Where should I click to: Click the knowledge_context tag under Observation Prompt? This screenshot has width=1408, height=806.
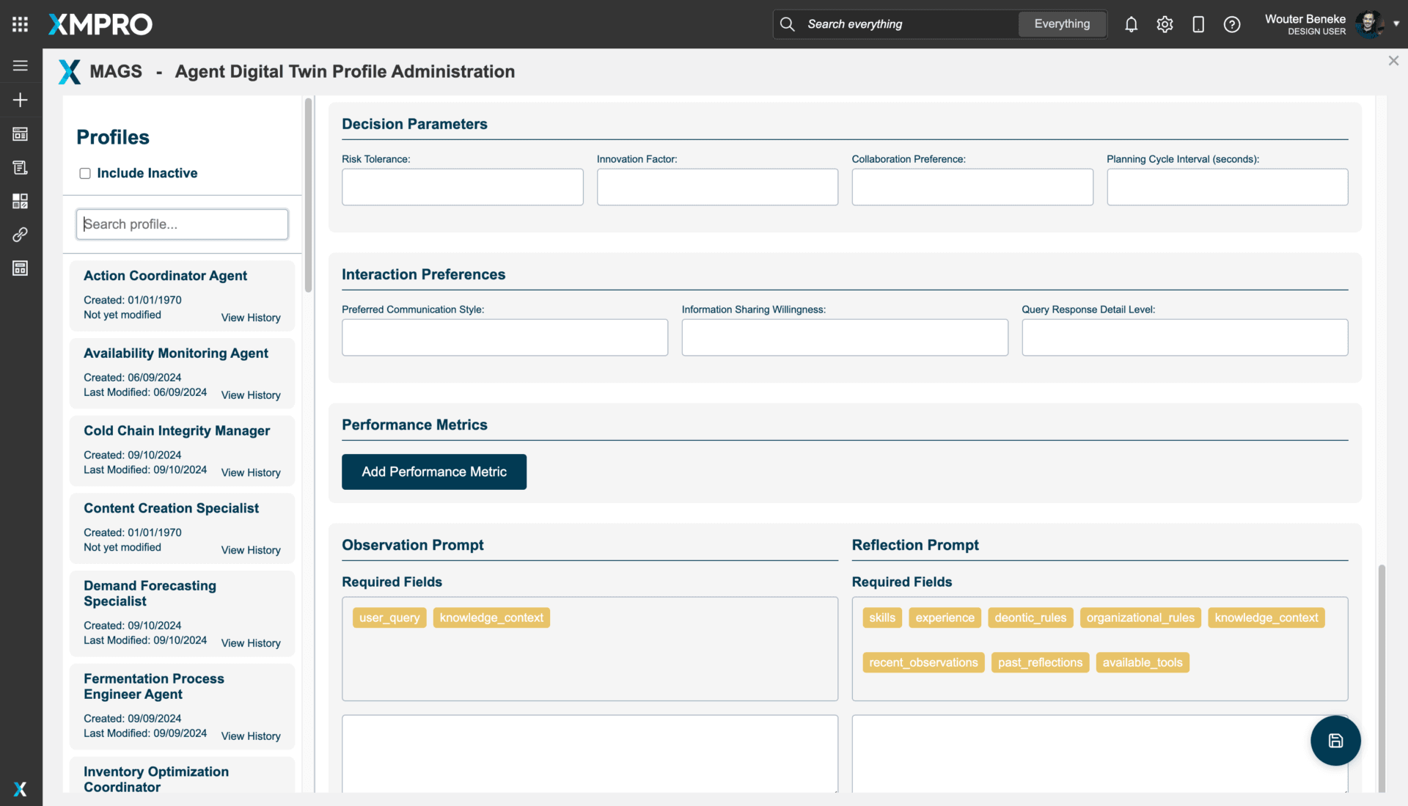click(x=491, y=618)
